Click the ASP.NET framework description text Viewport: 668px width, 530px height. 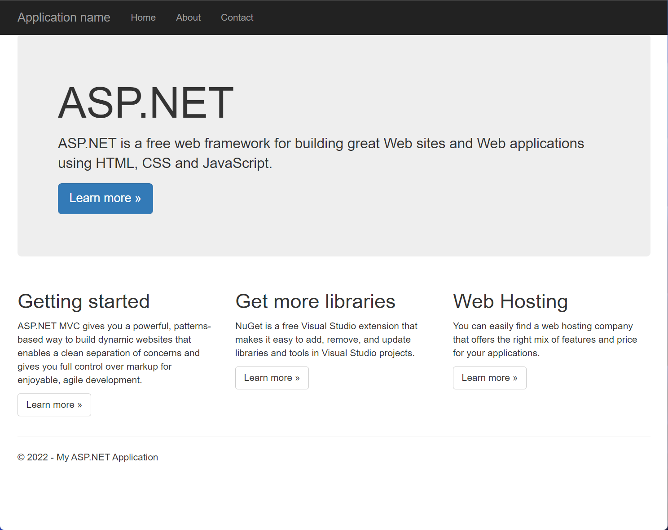(321, 153)
